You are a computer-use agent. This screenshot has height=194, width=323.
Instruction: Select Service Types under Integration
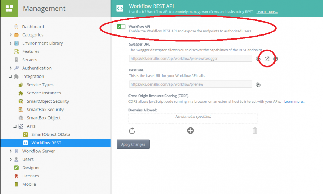(x=40, y=85)
